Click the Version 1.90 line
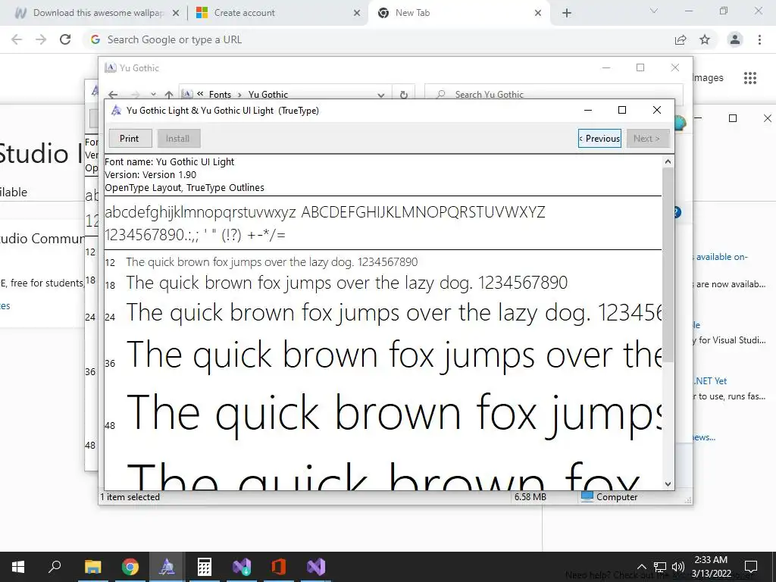776x582 pixels. pos(151,175)
